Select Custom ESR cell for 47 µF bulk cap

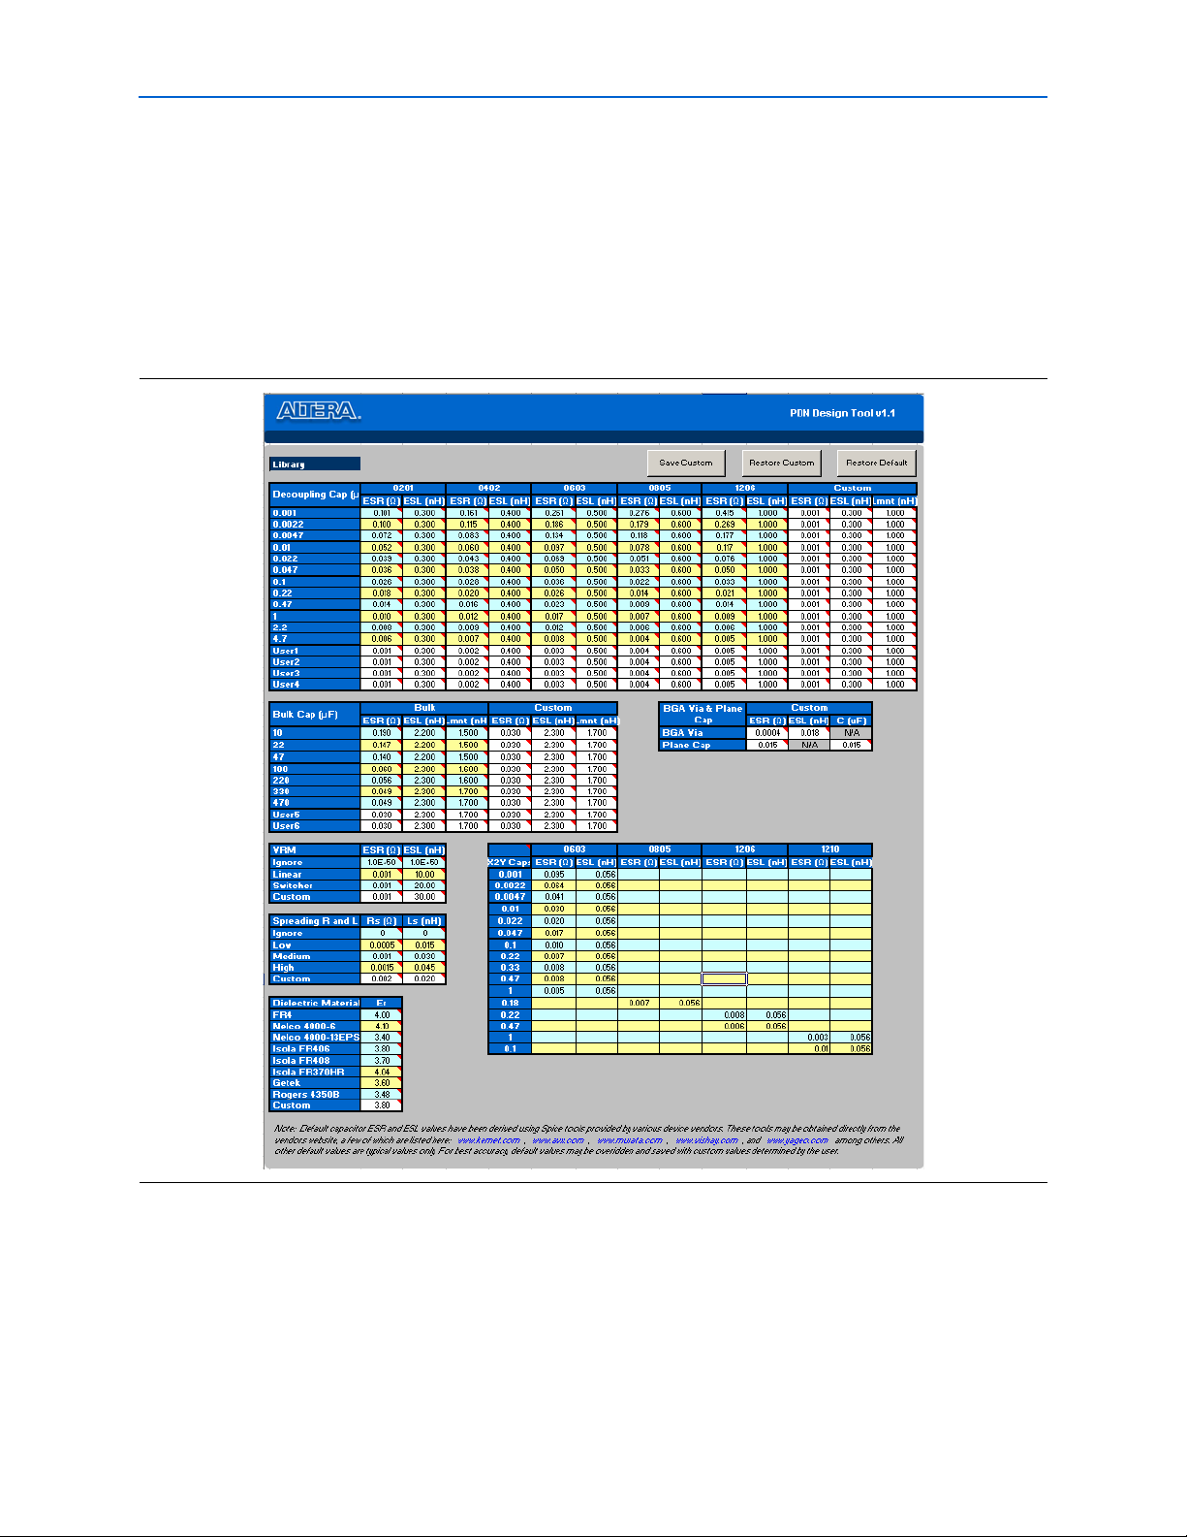click(x=510, y=757)
